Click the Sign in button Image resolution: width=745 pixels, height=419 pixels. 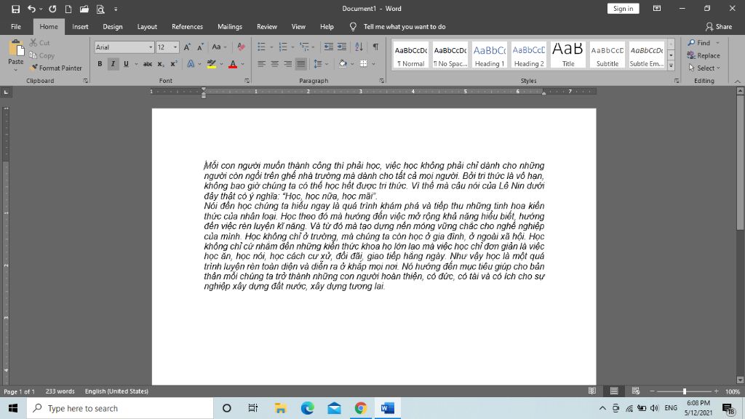click(x=623, y=9)
